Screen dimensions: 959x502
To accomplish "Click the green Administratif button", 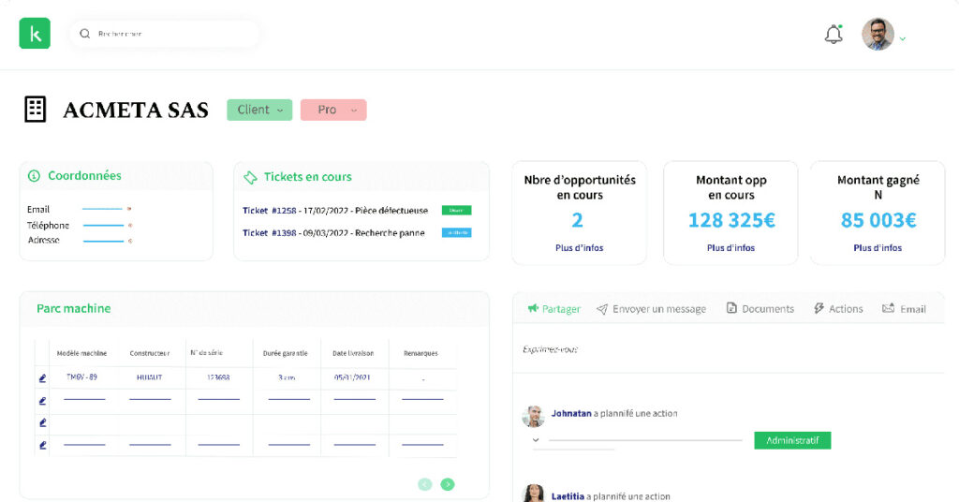I will click(792, 440).
